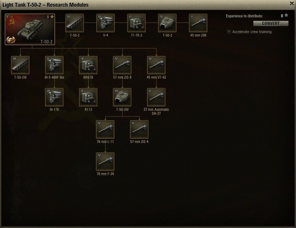Click the 'M-5-400F Bis' label text
Viewport: 296px width, 228px height.
tap(55, 77)
